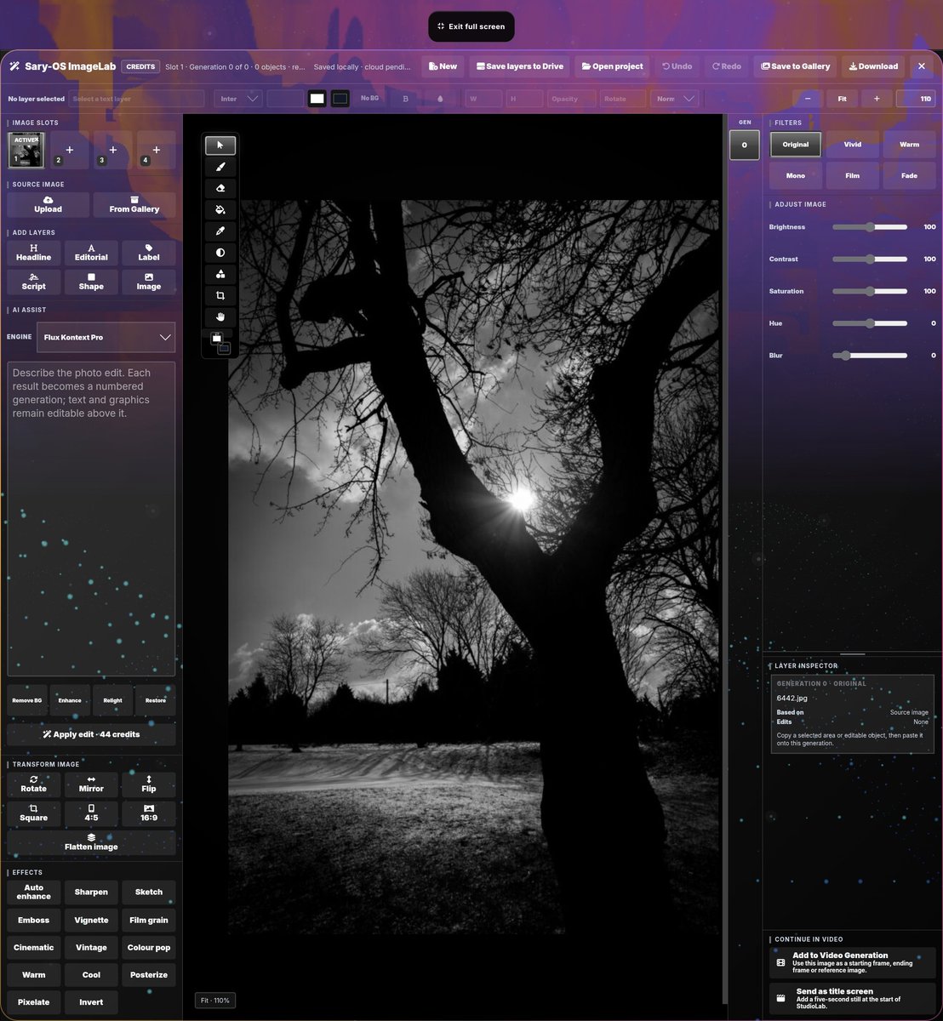Select the Eyedropper tool

(x=220, y=231)
